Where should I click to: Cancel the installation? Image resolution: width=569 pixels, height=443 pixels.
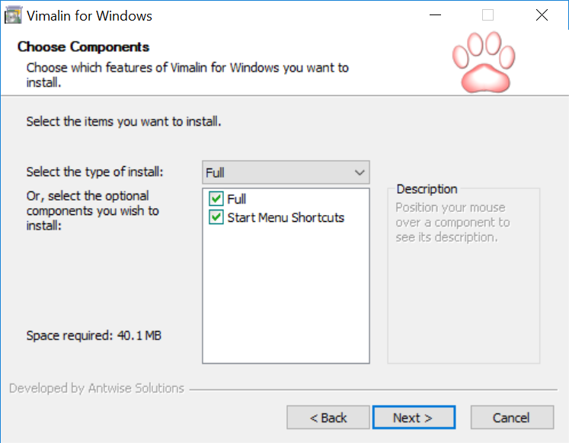click(x=512, y=418)
